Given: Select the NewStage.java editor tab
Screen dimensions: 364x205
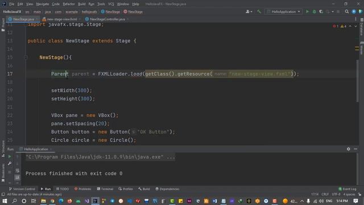Looking at the screenshot, I should (23, 19).
